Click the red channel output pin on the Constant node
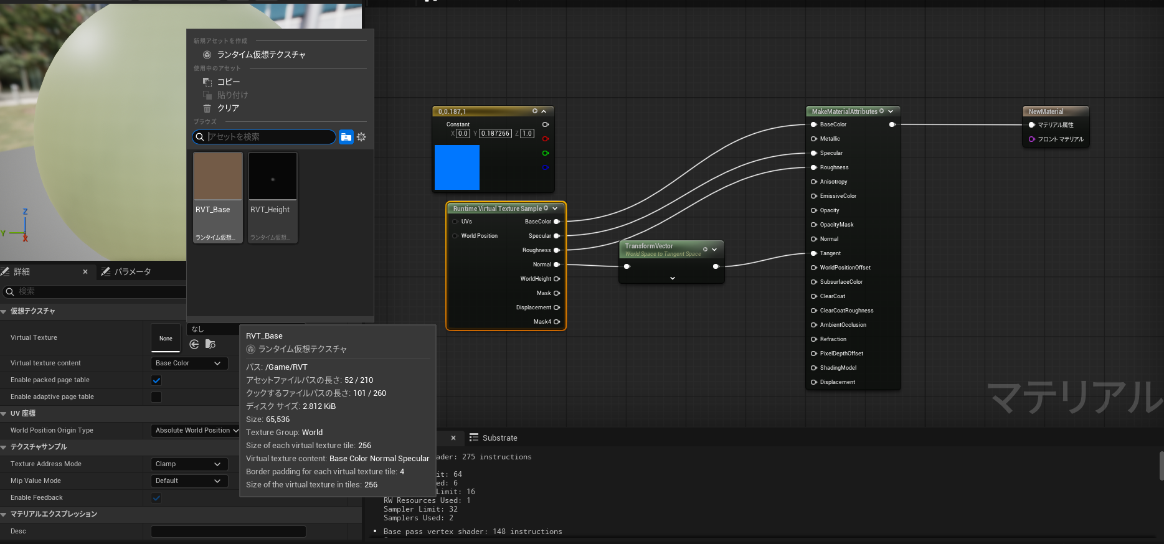This screenshot has width=1164, height=544. tap(546, 139)
